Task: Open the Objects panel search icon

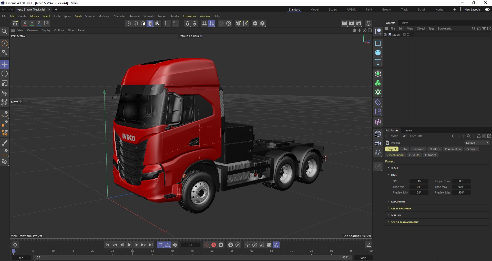Action: tap(474, 28)
